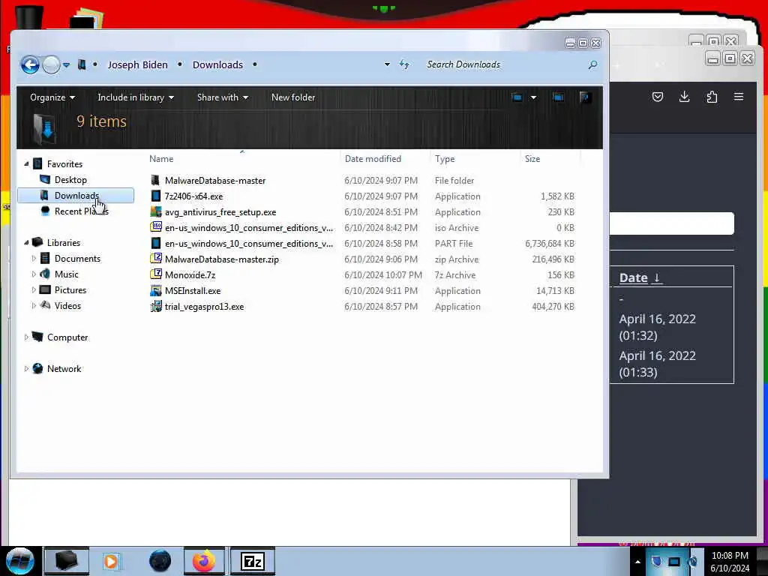
Task: Show hidden tray icons arrow
Action: (637, 561)
